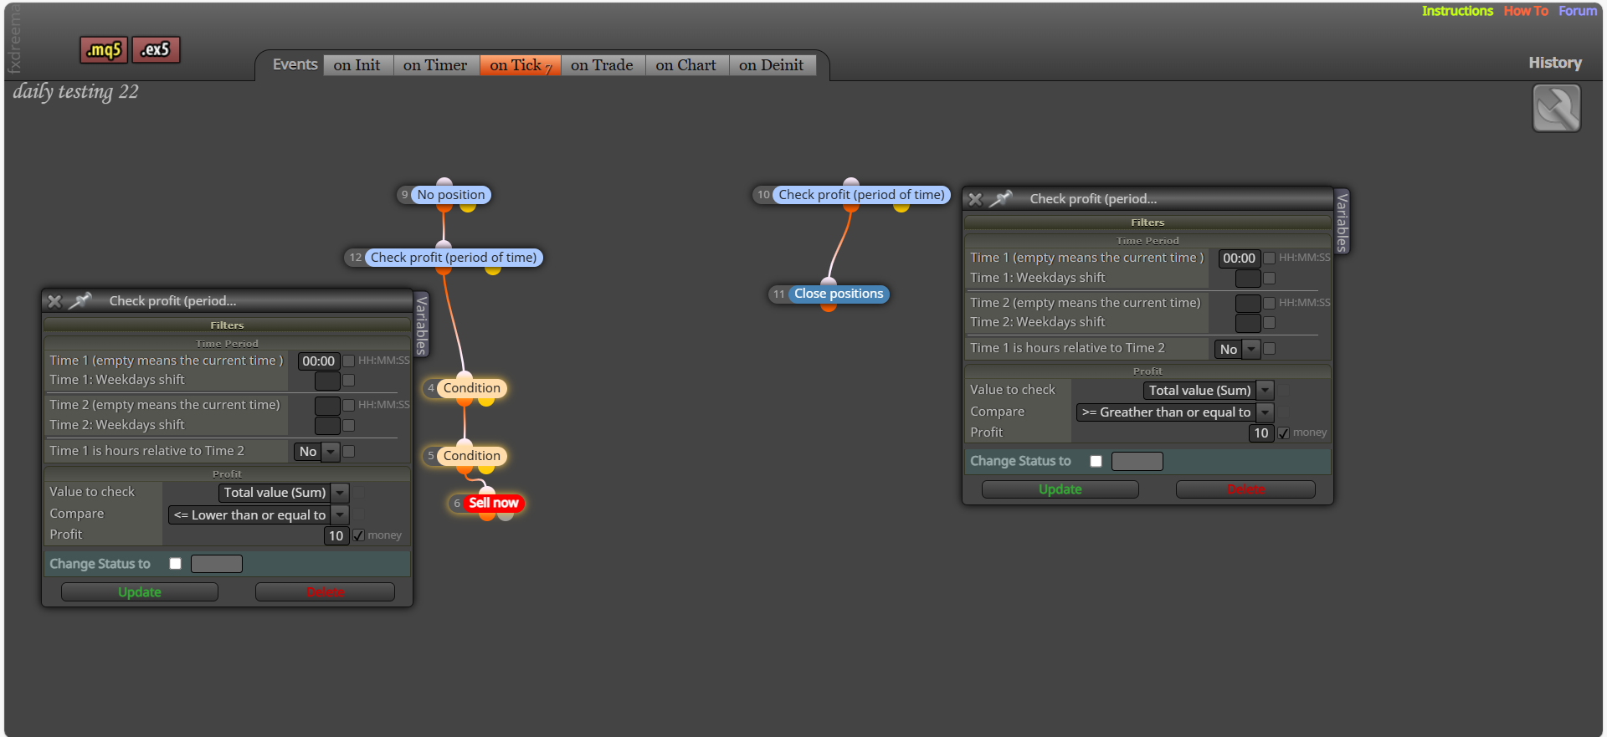Click Delete in right panel

coord(1245,489)
